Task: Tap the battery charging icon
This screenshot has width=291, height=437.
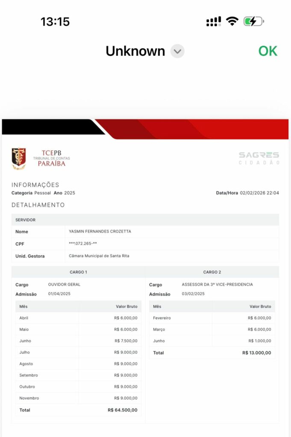Action: [253, 21]
